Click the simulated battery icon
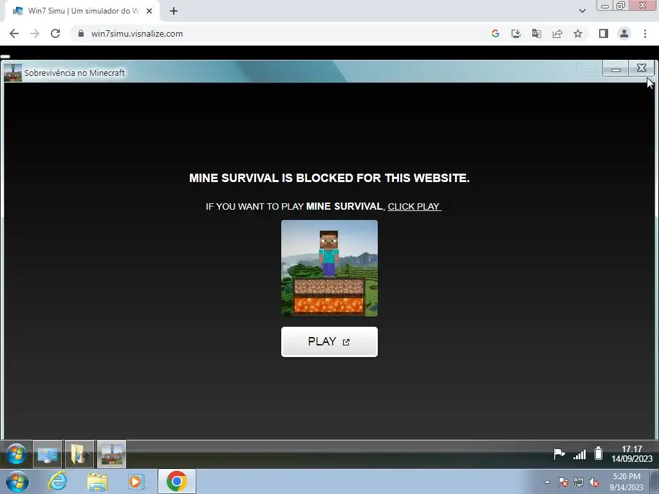The height and width of the screenshot is (494, 659). tap(599, 453)
